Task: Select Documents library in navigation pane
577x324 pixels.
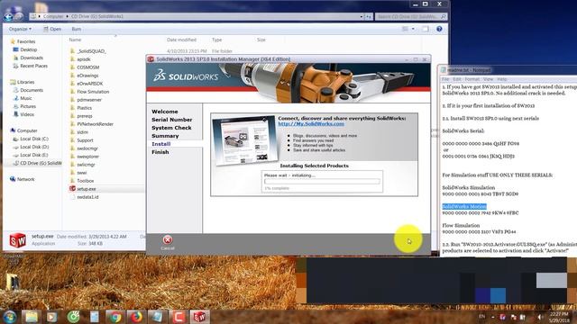Action: pos(32,90)
